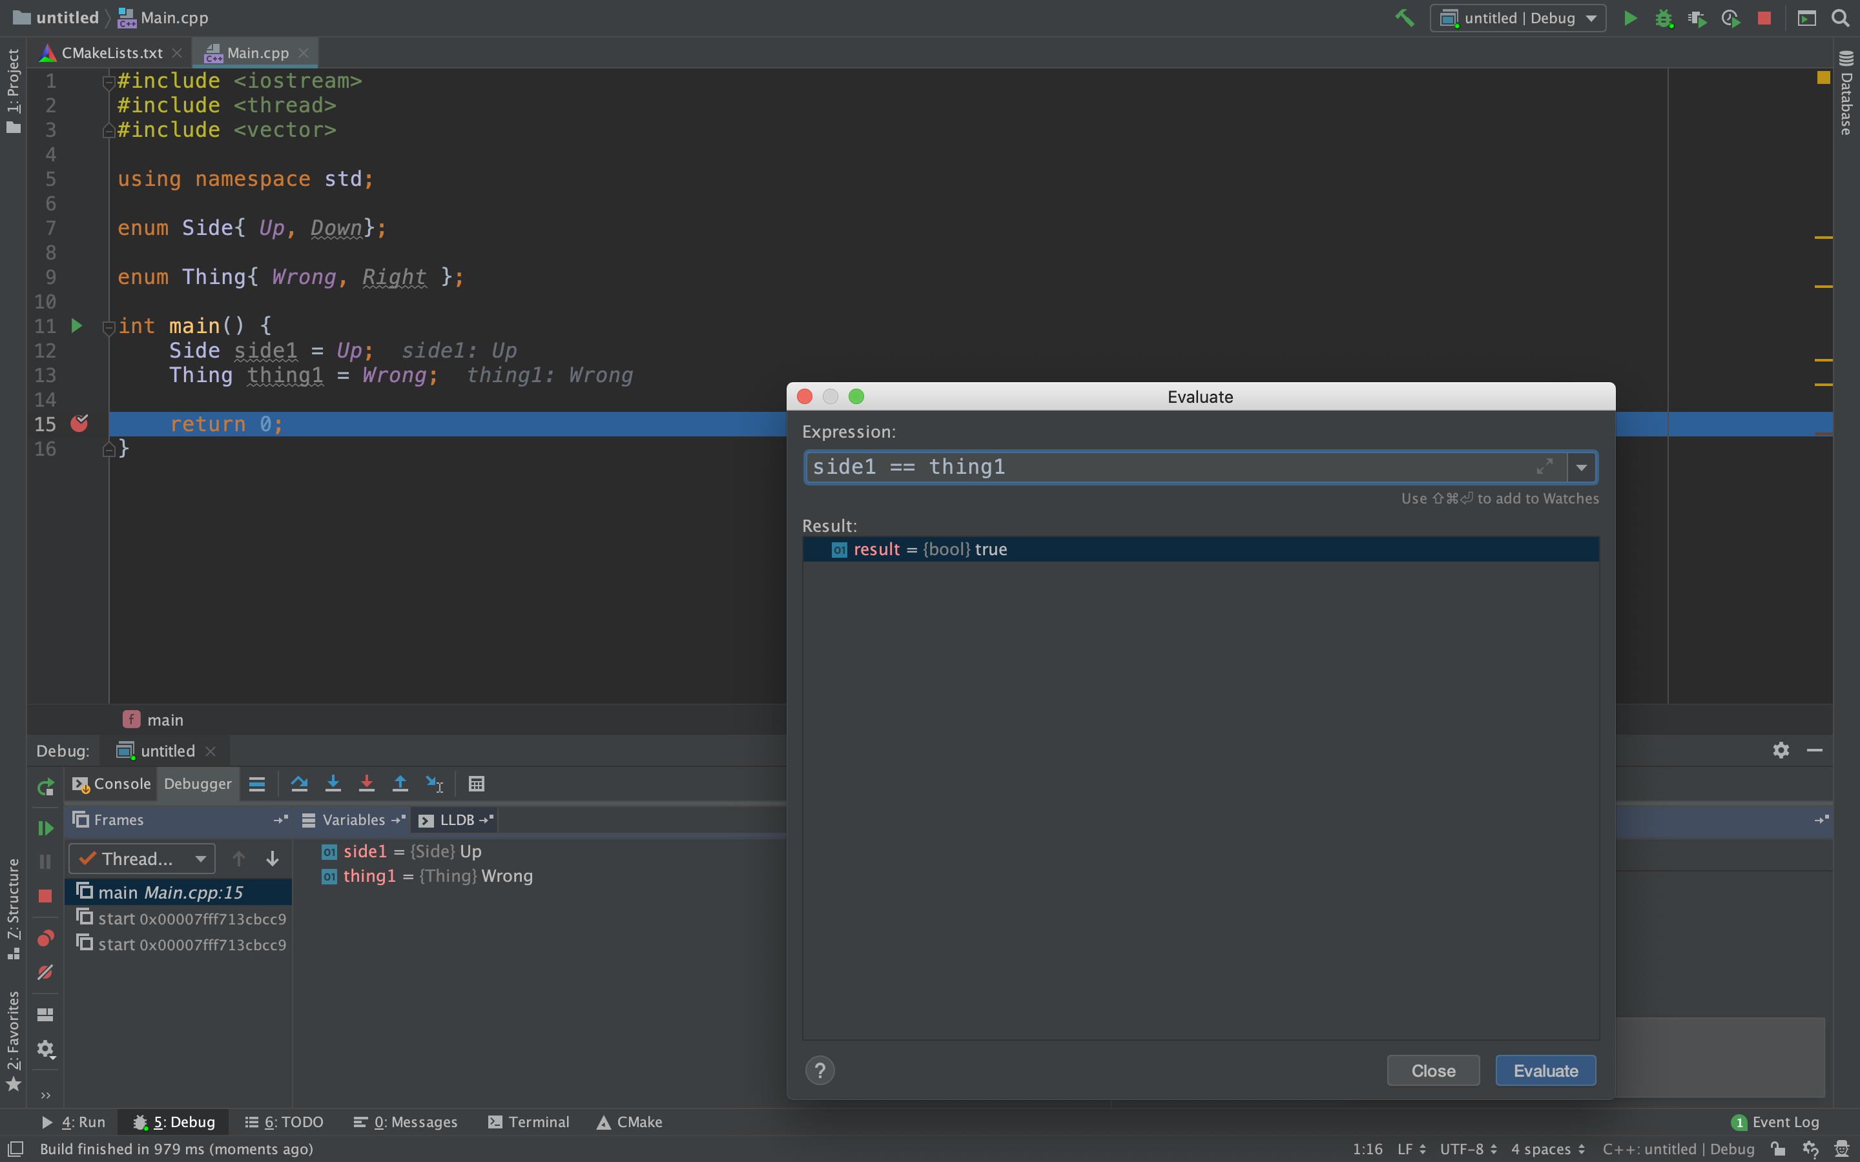Open the untitled | Debug configuration dropdown
The height and width of the screenshot is (1162, 1860).
click(x=1517, y=17)
